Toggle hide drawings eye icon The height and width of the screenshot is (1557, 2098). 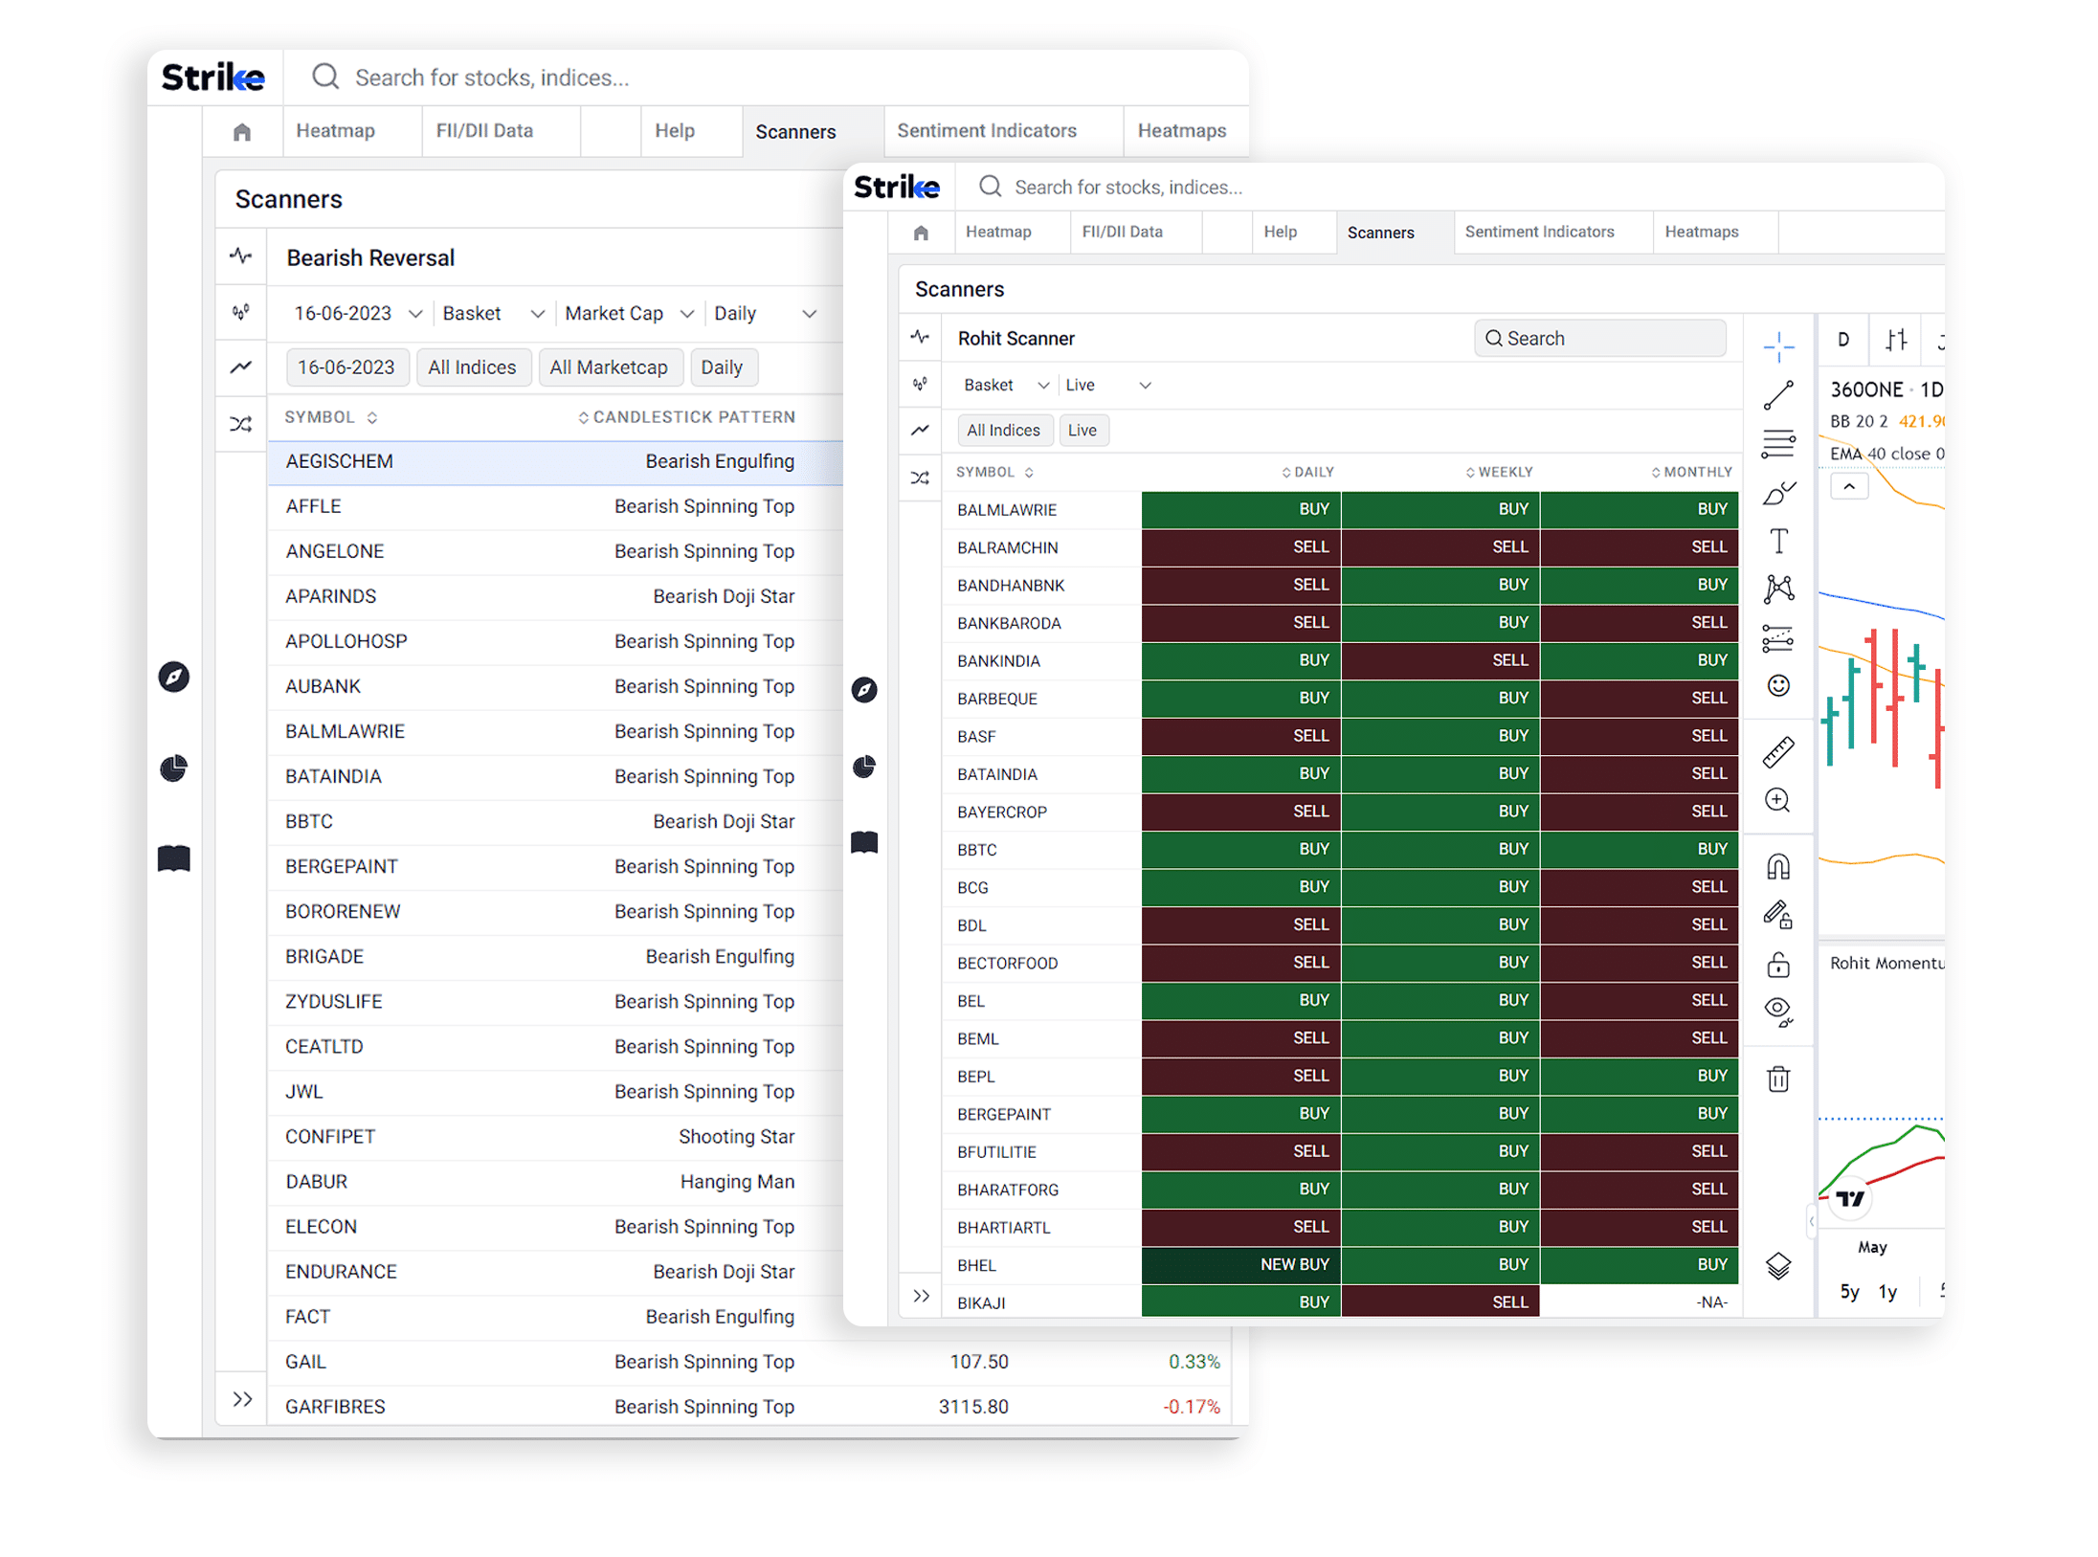tap(1777, 1012)
